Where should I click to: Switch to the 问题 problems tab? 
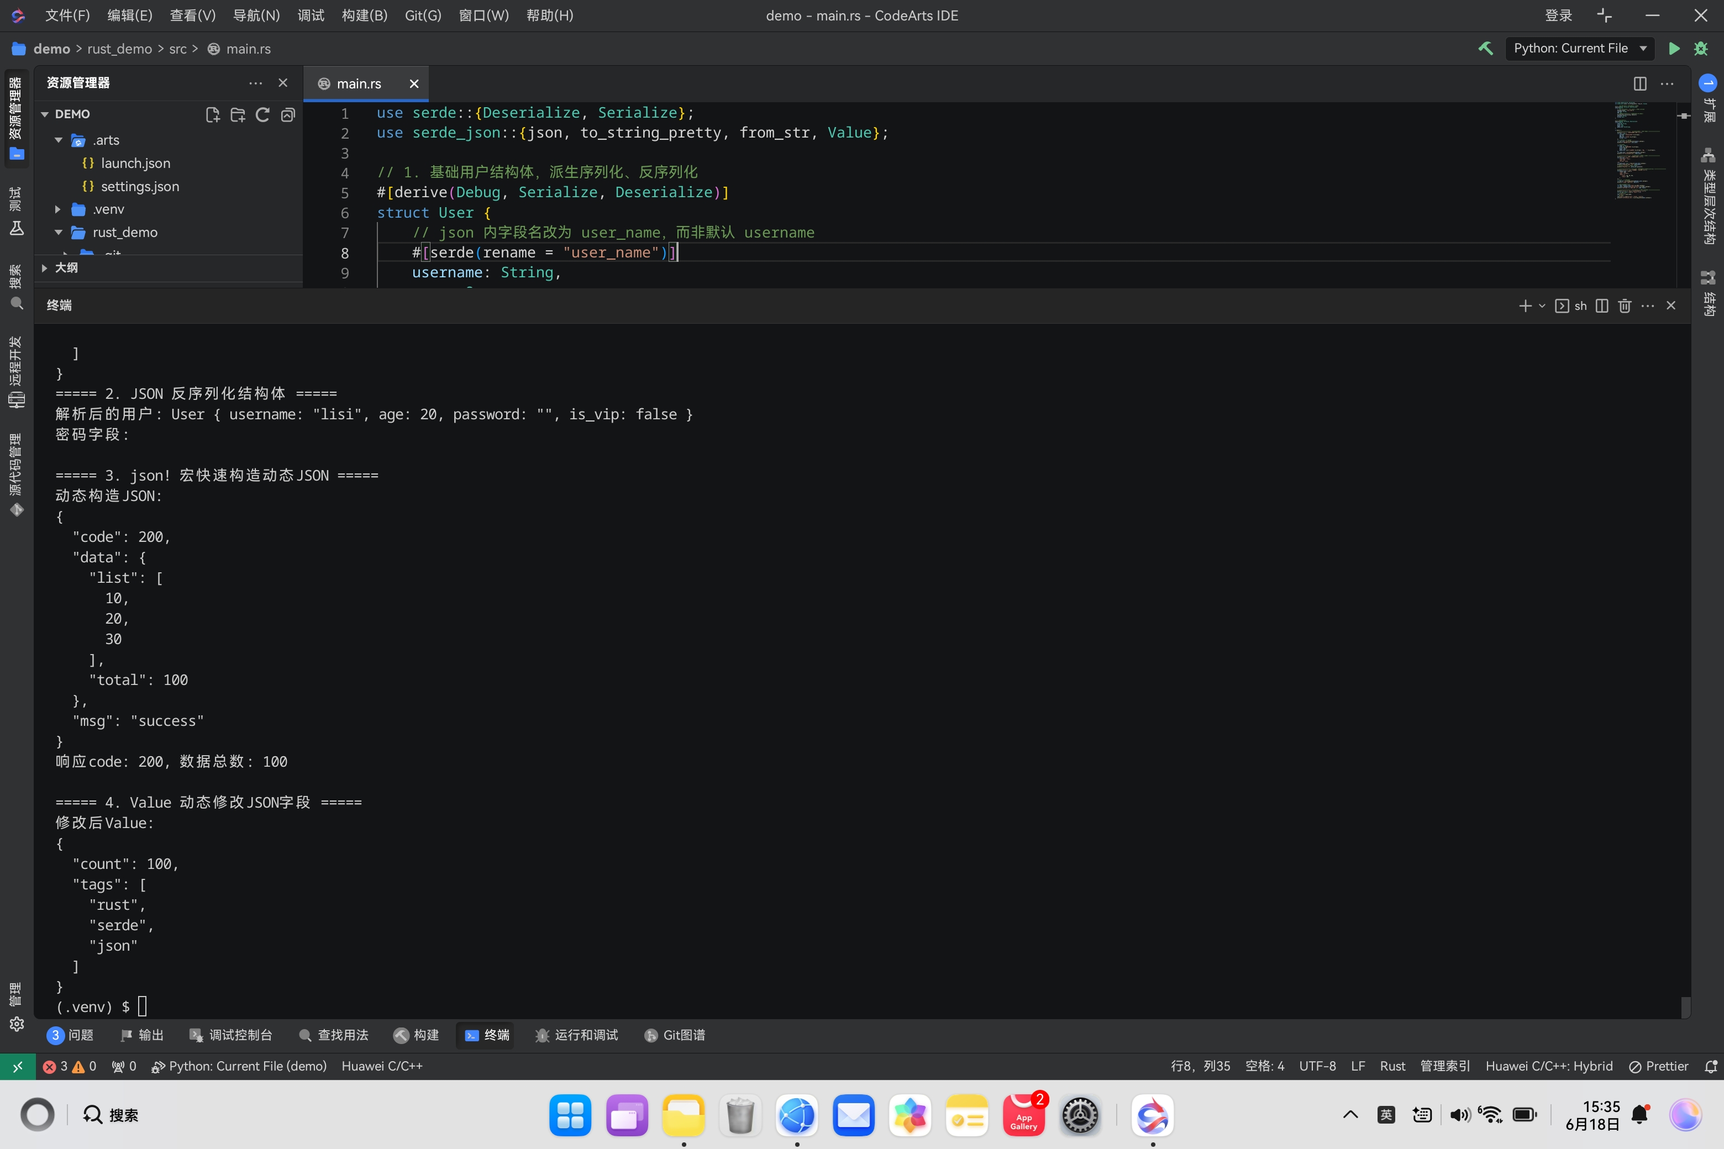point(70,1035)
